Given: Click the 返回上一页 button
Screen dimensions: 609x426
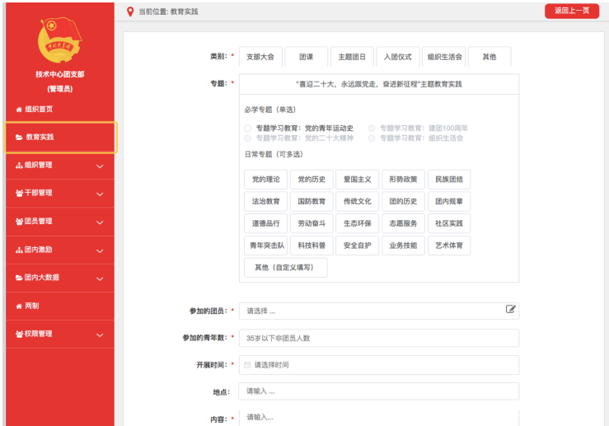Looking at the screenshot, I should point(572,11).
